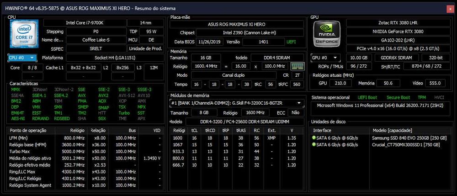Click the ASUS ROG MAXIMUS XI HERO motherboard field
Image resolution: width=457 pixels, height=196 pixels.
point(237,24)
